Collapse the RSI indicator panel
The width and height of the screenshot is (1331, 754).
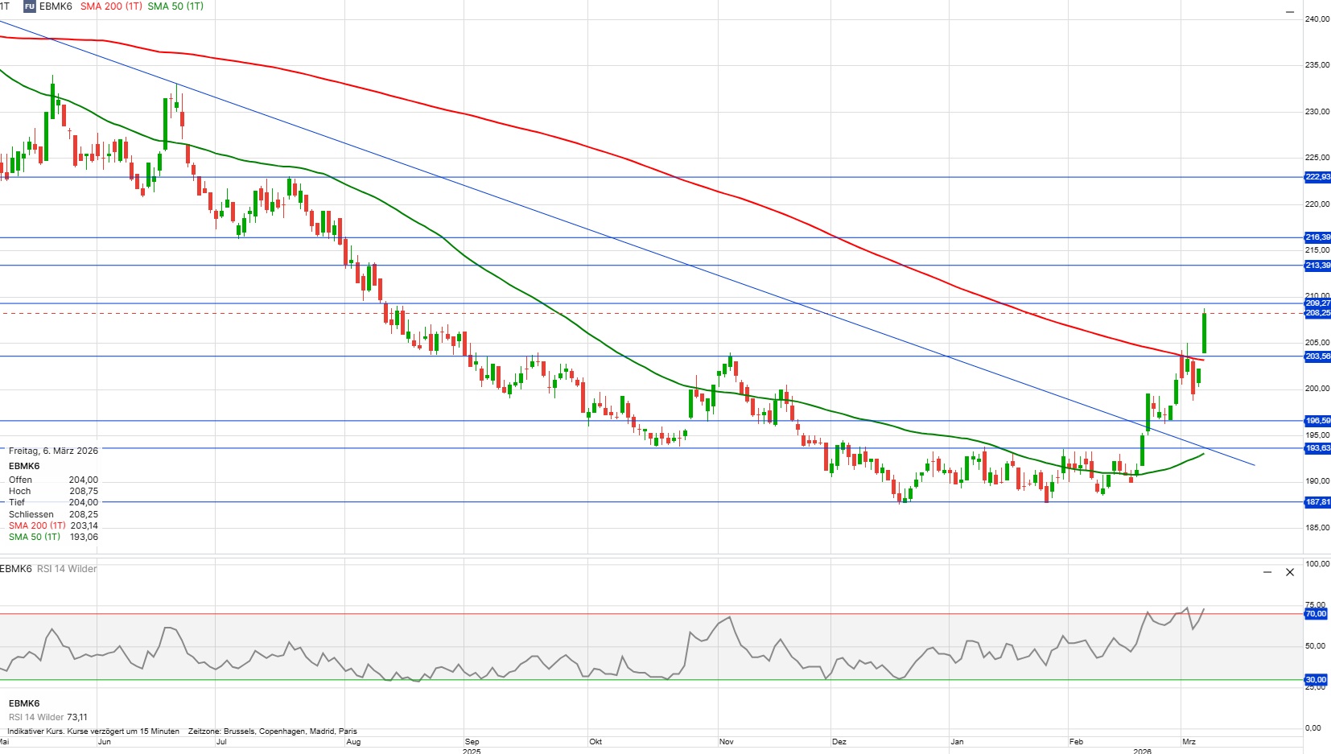coord(1267,572)
